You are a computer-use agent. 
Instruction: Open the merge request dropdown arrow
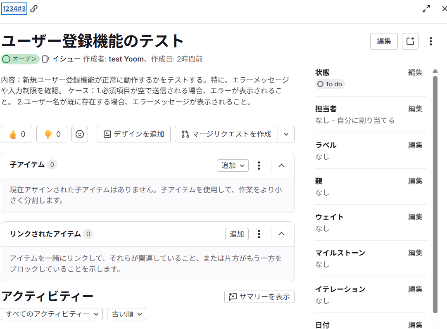[x=286, y=134]
